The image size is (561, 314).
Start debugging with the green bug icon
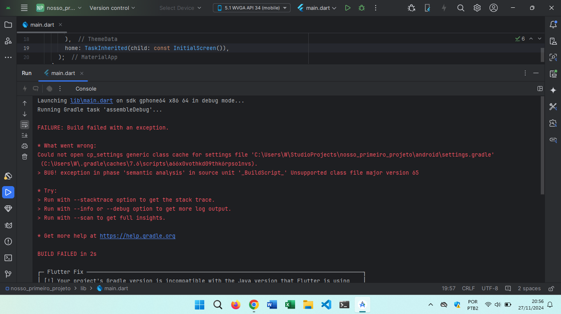tap(362, 8)
